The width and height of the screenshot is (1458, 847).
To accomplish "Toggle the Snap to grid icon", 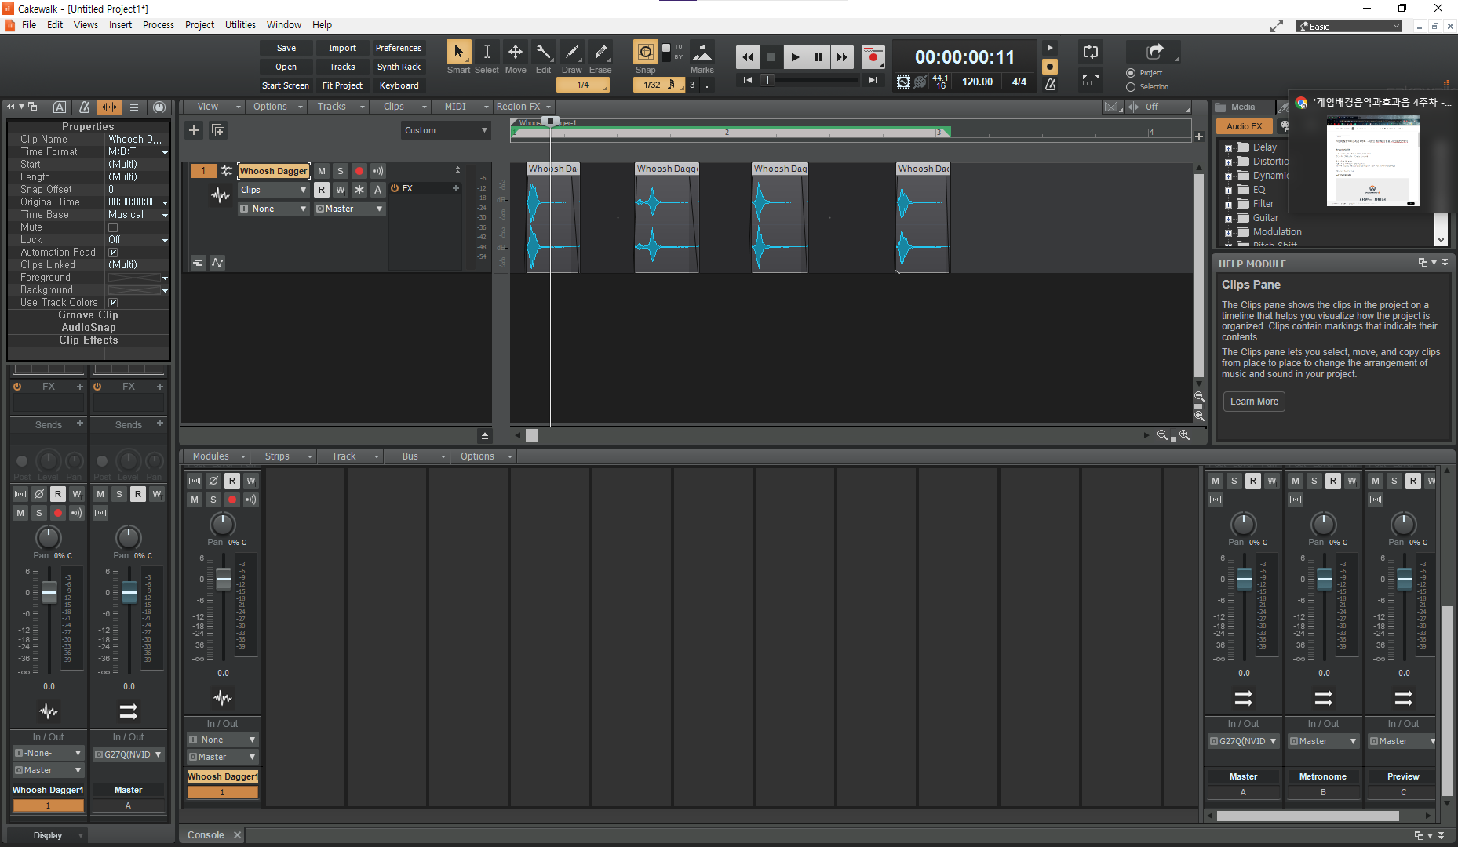I will pyautogui.click(x=646, y=53).
